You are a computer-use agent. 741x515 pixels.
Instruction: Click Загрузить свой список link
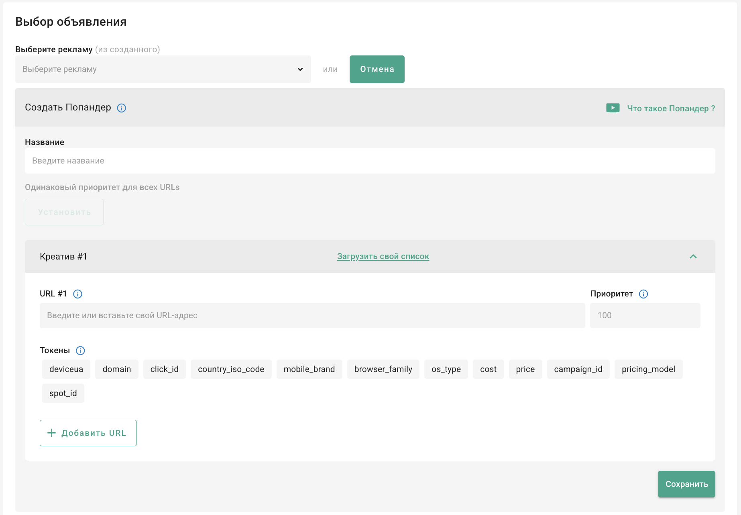(x=383, y=256)
